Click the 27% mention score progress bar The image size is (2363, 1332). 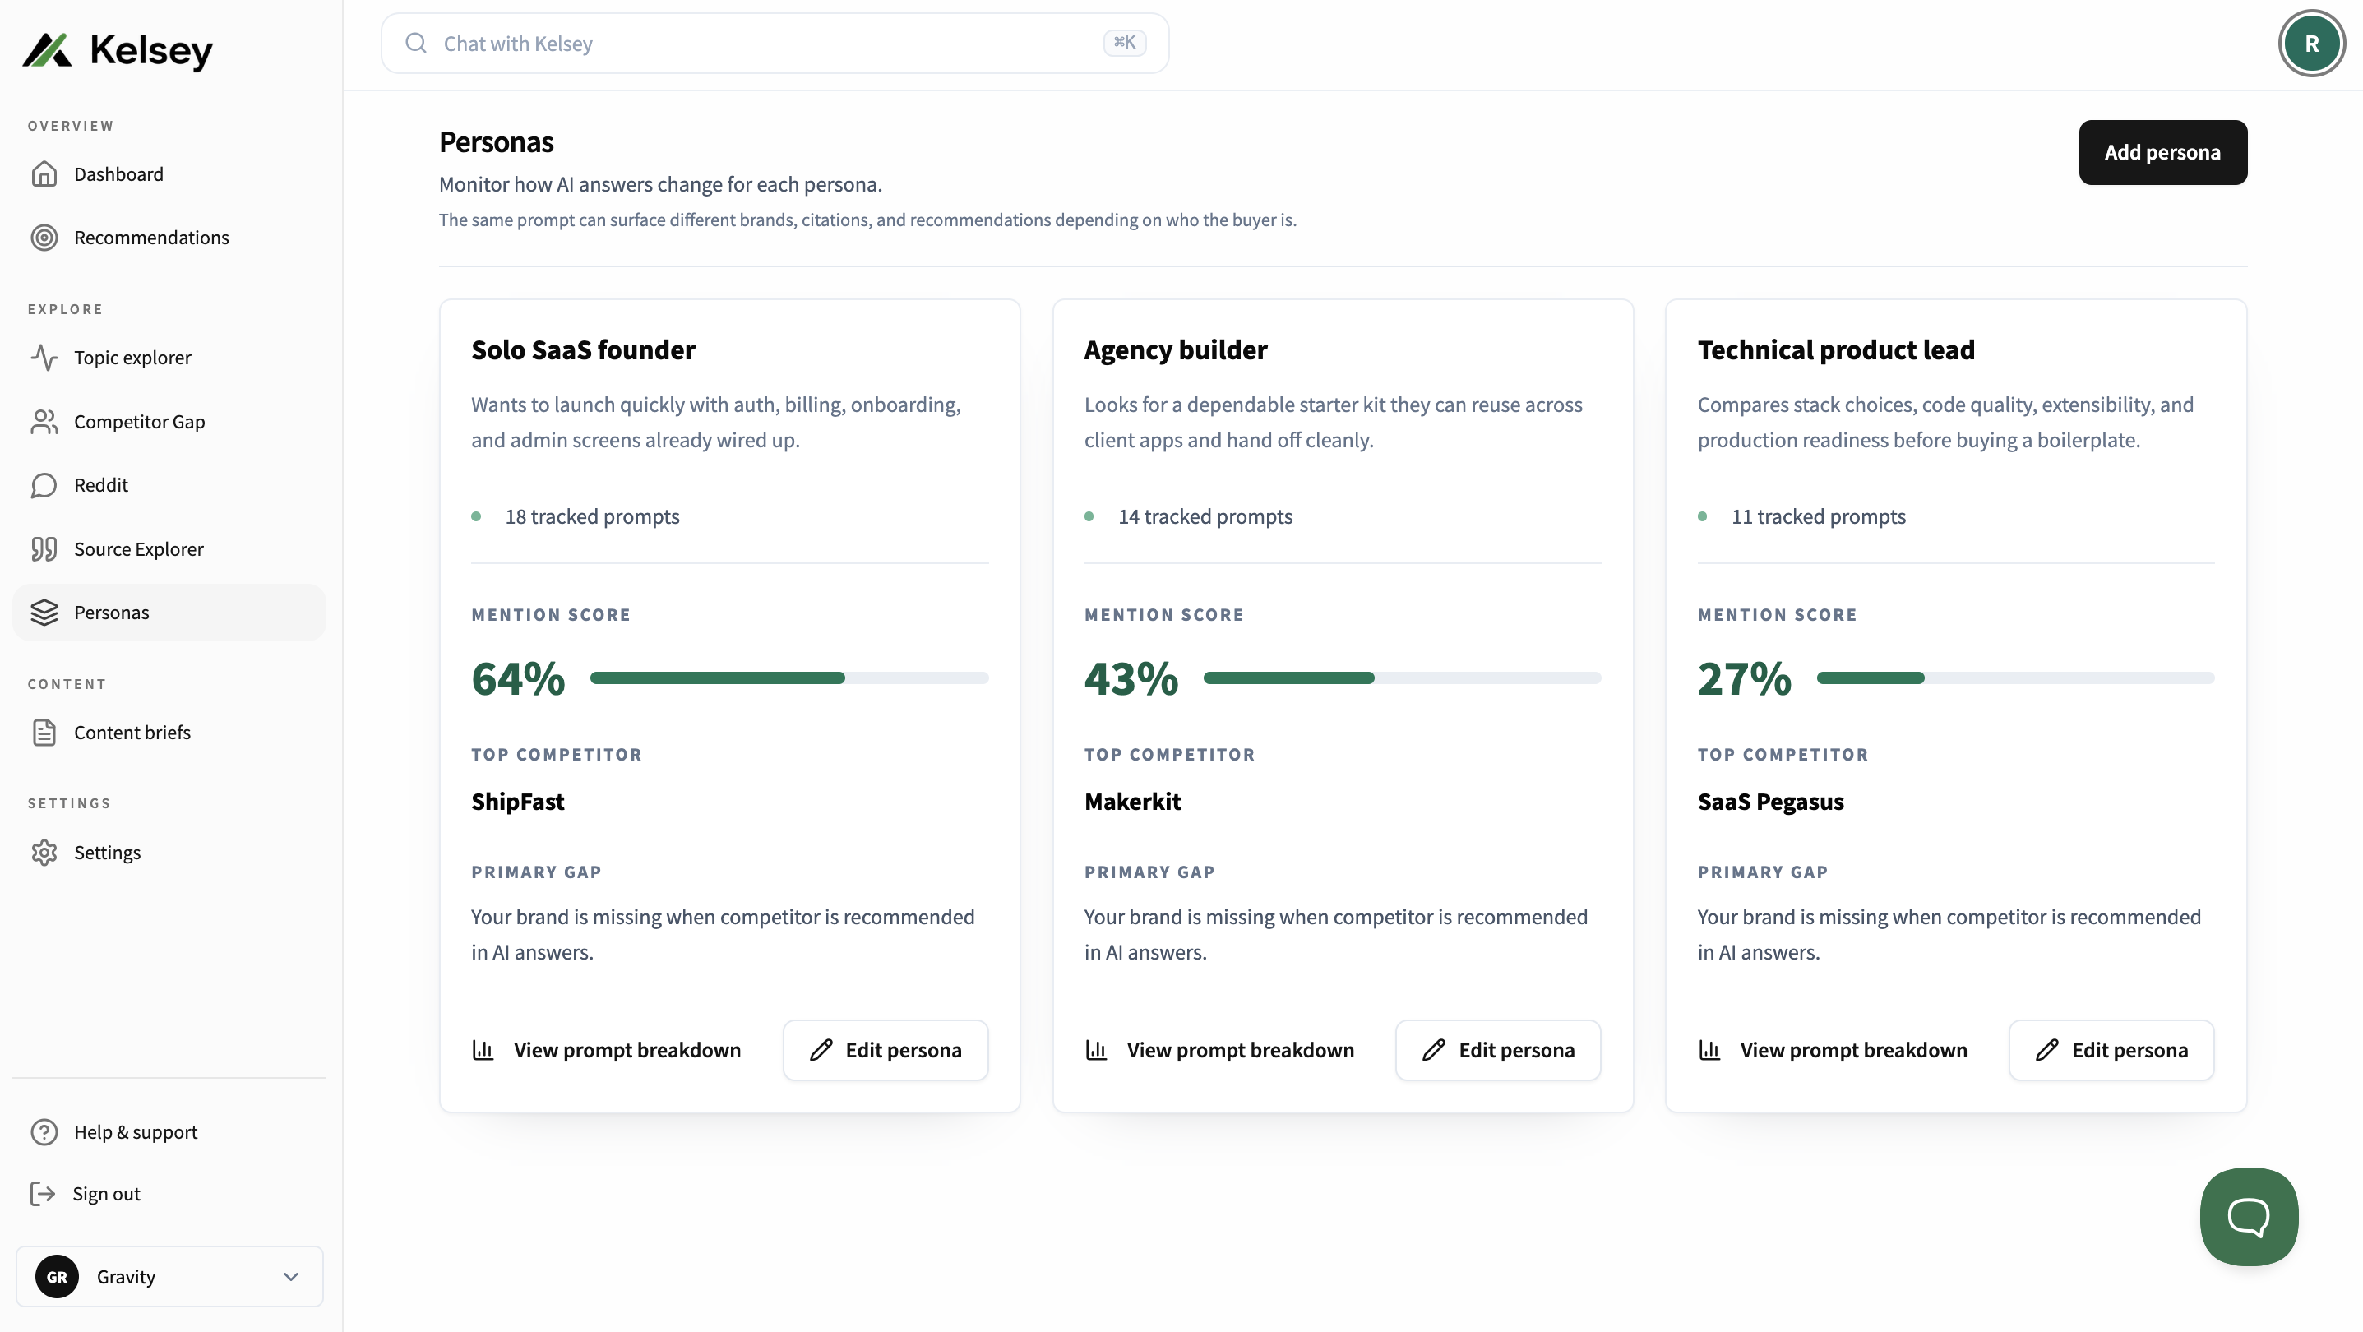point(2016,678)
